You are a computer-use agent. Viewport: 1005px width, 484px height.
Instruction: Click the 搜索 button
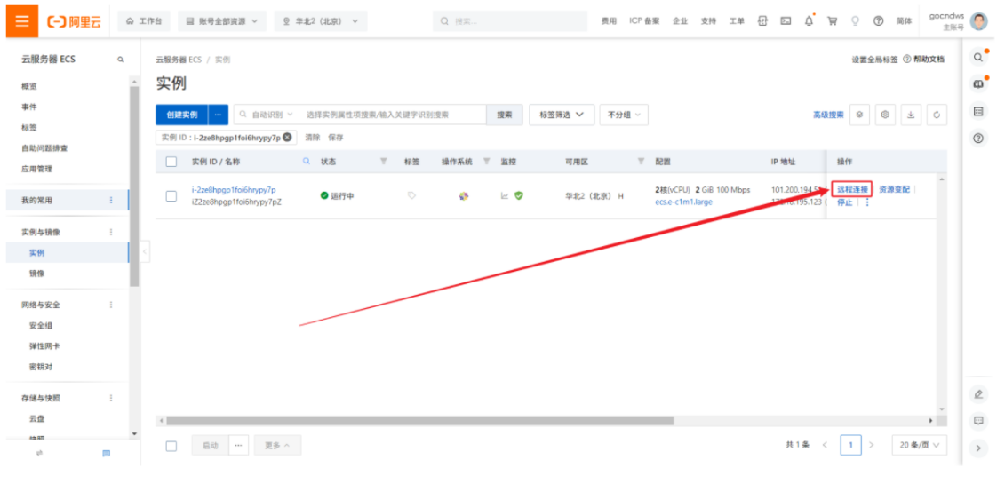[505, 115]
